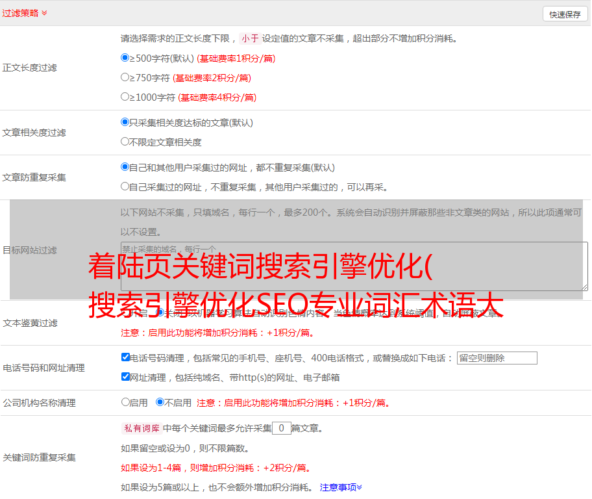Screen dimensions: 592x499
Task: Choose 自己采集过的网址，不重复采集 option
Action: [125, 186]
